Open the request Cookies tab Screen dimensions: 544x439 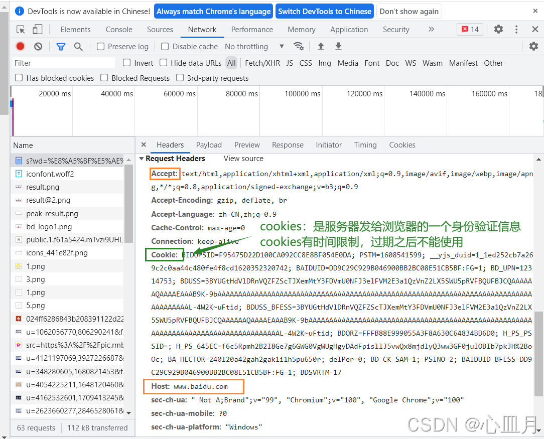(402, 145)
